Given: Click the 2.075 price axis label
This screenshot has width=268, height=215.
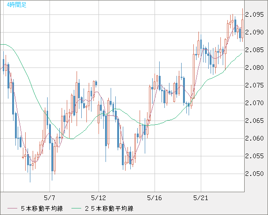Looking at the screenshot, I should click(254, 85).
